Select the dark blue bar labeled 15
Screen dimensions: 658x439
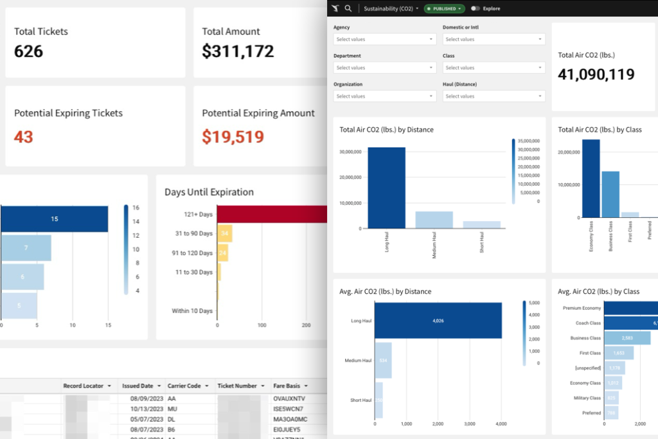(x=54, y=219)
